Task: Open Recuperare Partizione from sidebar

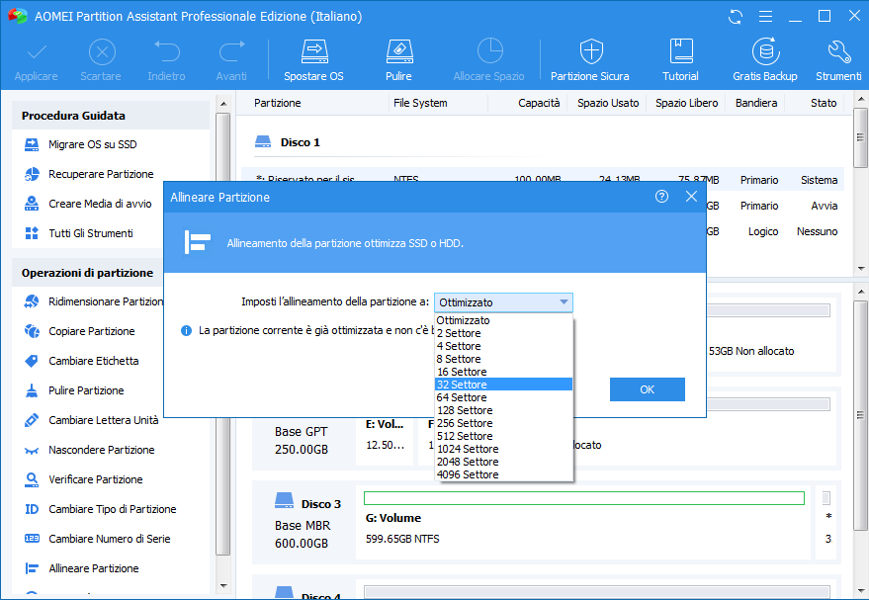Action: pos(101,174)
